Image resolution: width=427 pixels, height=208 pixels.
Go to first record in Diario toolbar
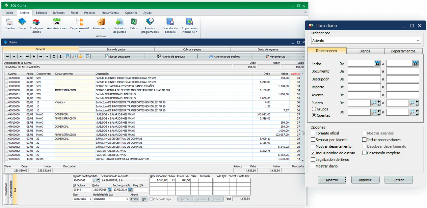click(x=7, y=56)
